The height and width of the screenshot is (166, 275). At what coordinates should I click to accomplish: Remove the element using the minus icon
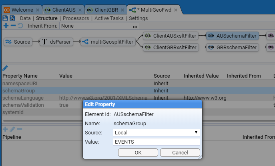coord(13,26)
